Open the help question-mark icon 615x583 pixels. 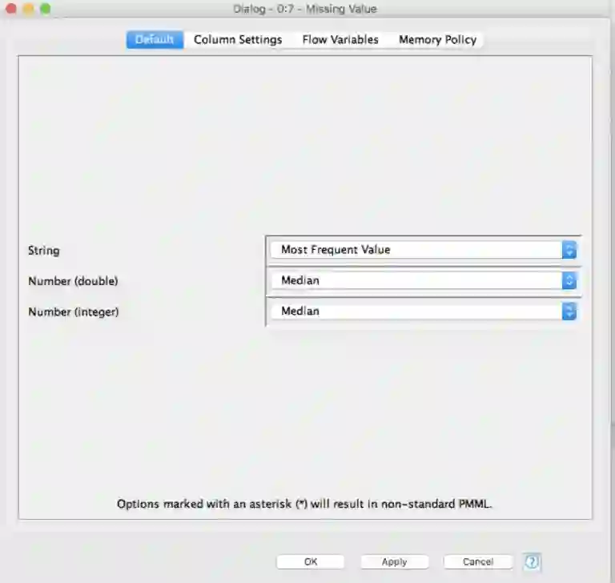pos(532,562)
